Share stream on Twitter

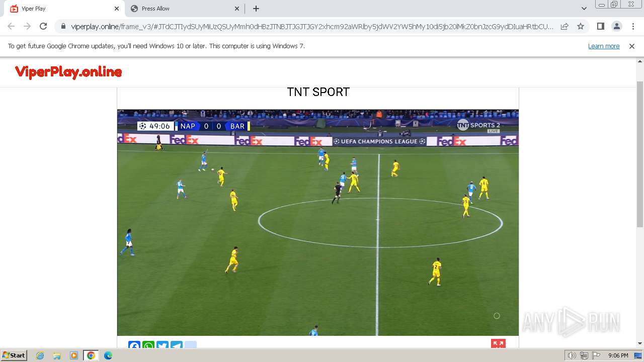pyautogui.click(x=163, y=345)
